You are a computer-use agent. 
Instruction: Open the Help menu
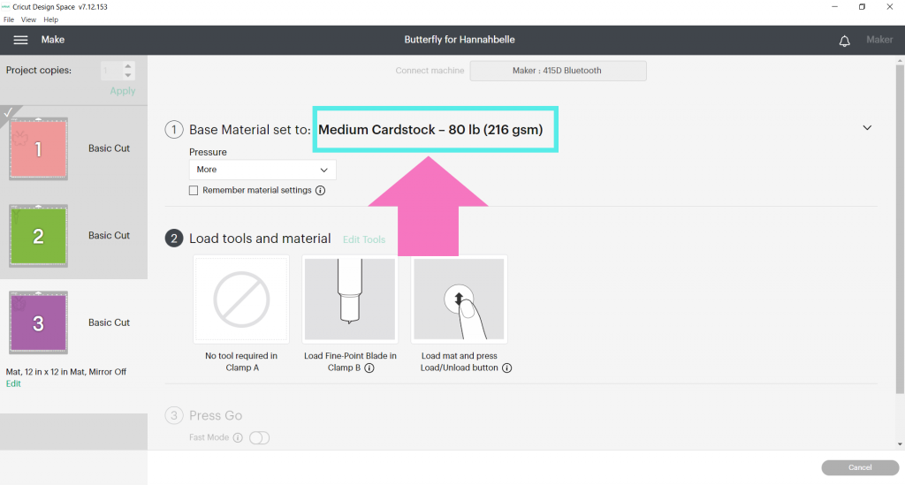pyautogui.click(x=50, y=19)
